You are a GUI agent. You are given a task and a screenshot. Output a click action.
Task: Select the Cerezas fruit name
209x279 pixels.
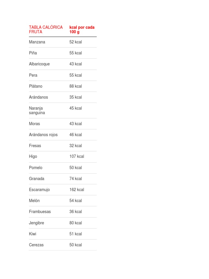(36, 245)
